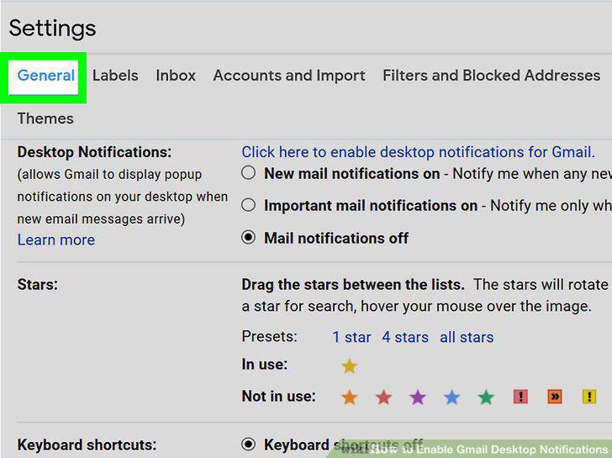Select New mail notifications on
612x458 pixels.
[248, 173]
